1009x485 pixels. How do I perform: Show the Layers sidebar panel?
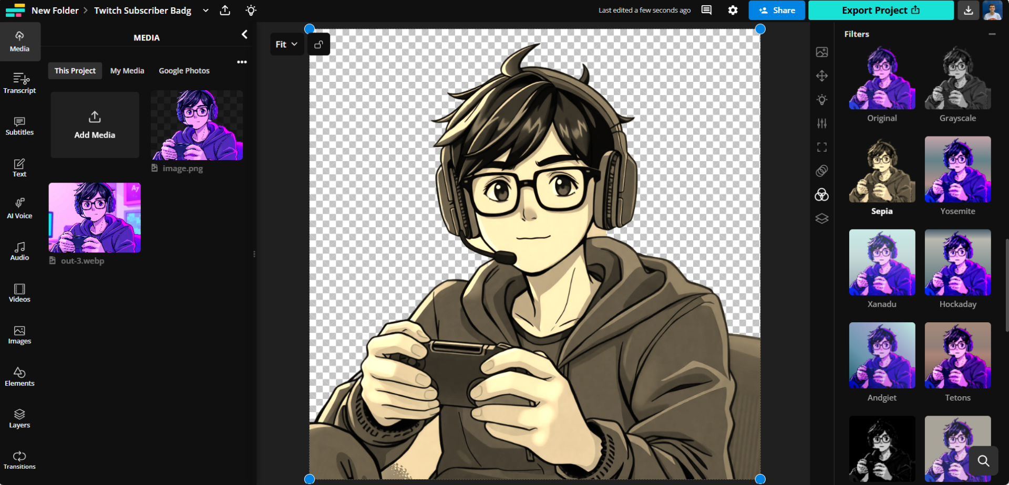pos(19,418)
